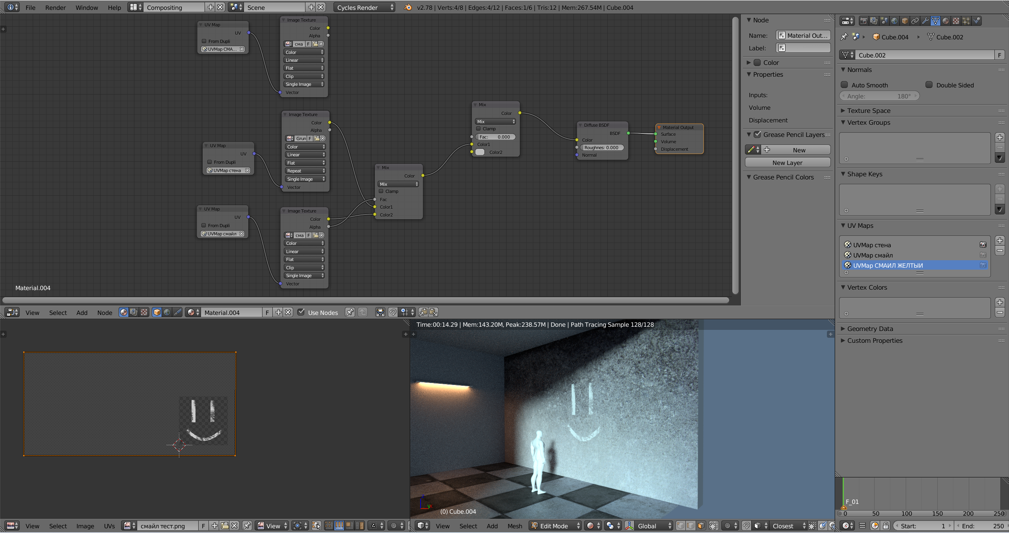Screen dimensions: 1009x533
Task: Enable the Auto Smooth checkbox
Action: (x=844, y=85)
